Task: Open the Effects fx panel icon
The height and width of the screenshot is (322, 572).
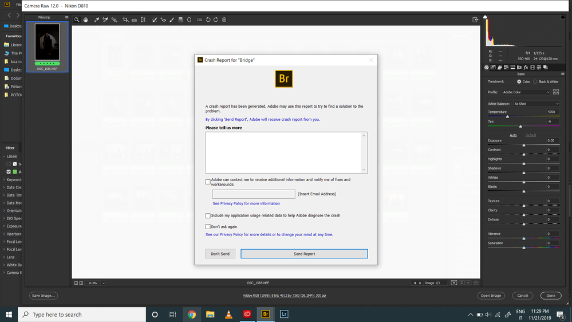Action: (526, 67)
